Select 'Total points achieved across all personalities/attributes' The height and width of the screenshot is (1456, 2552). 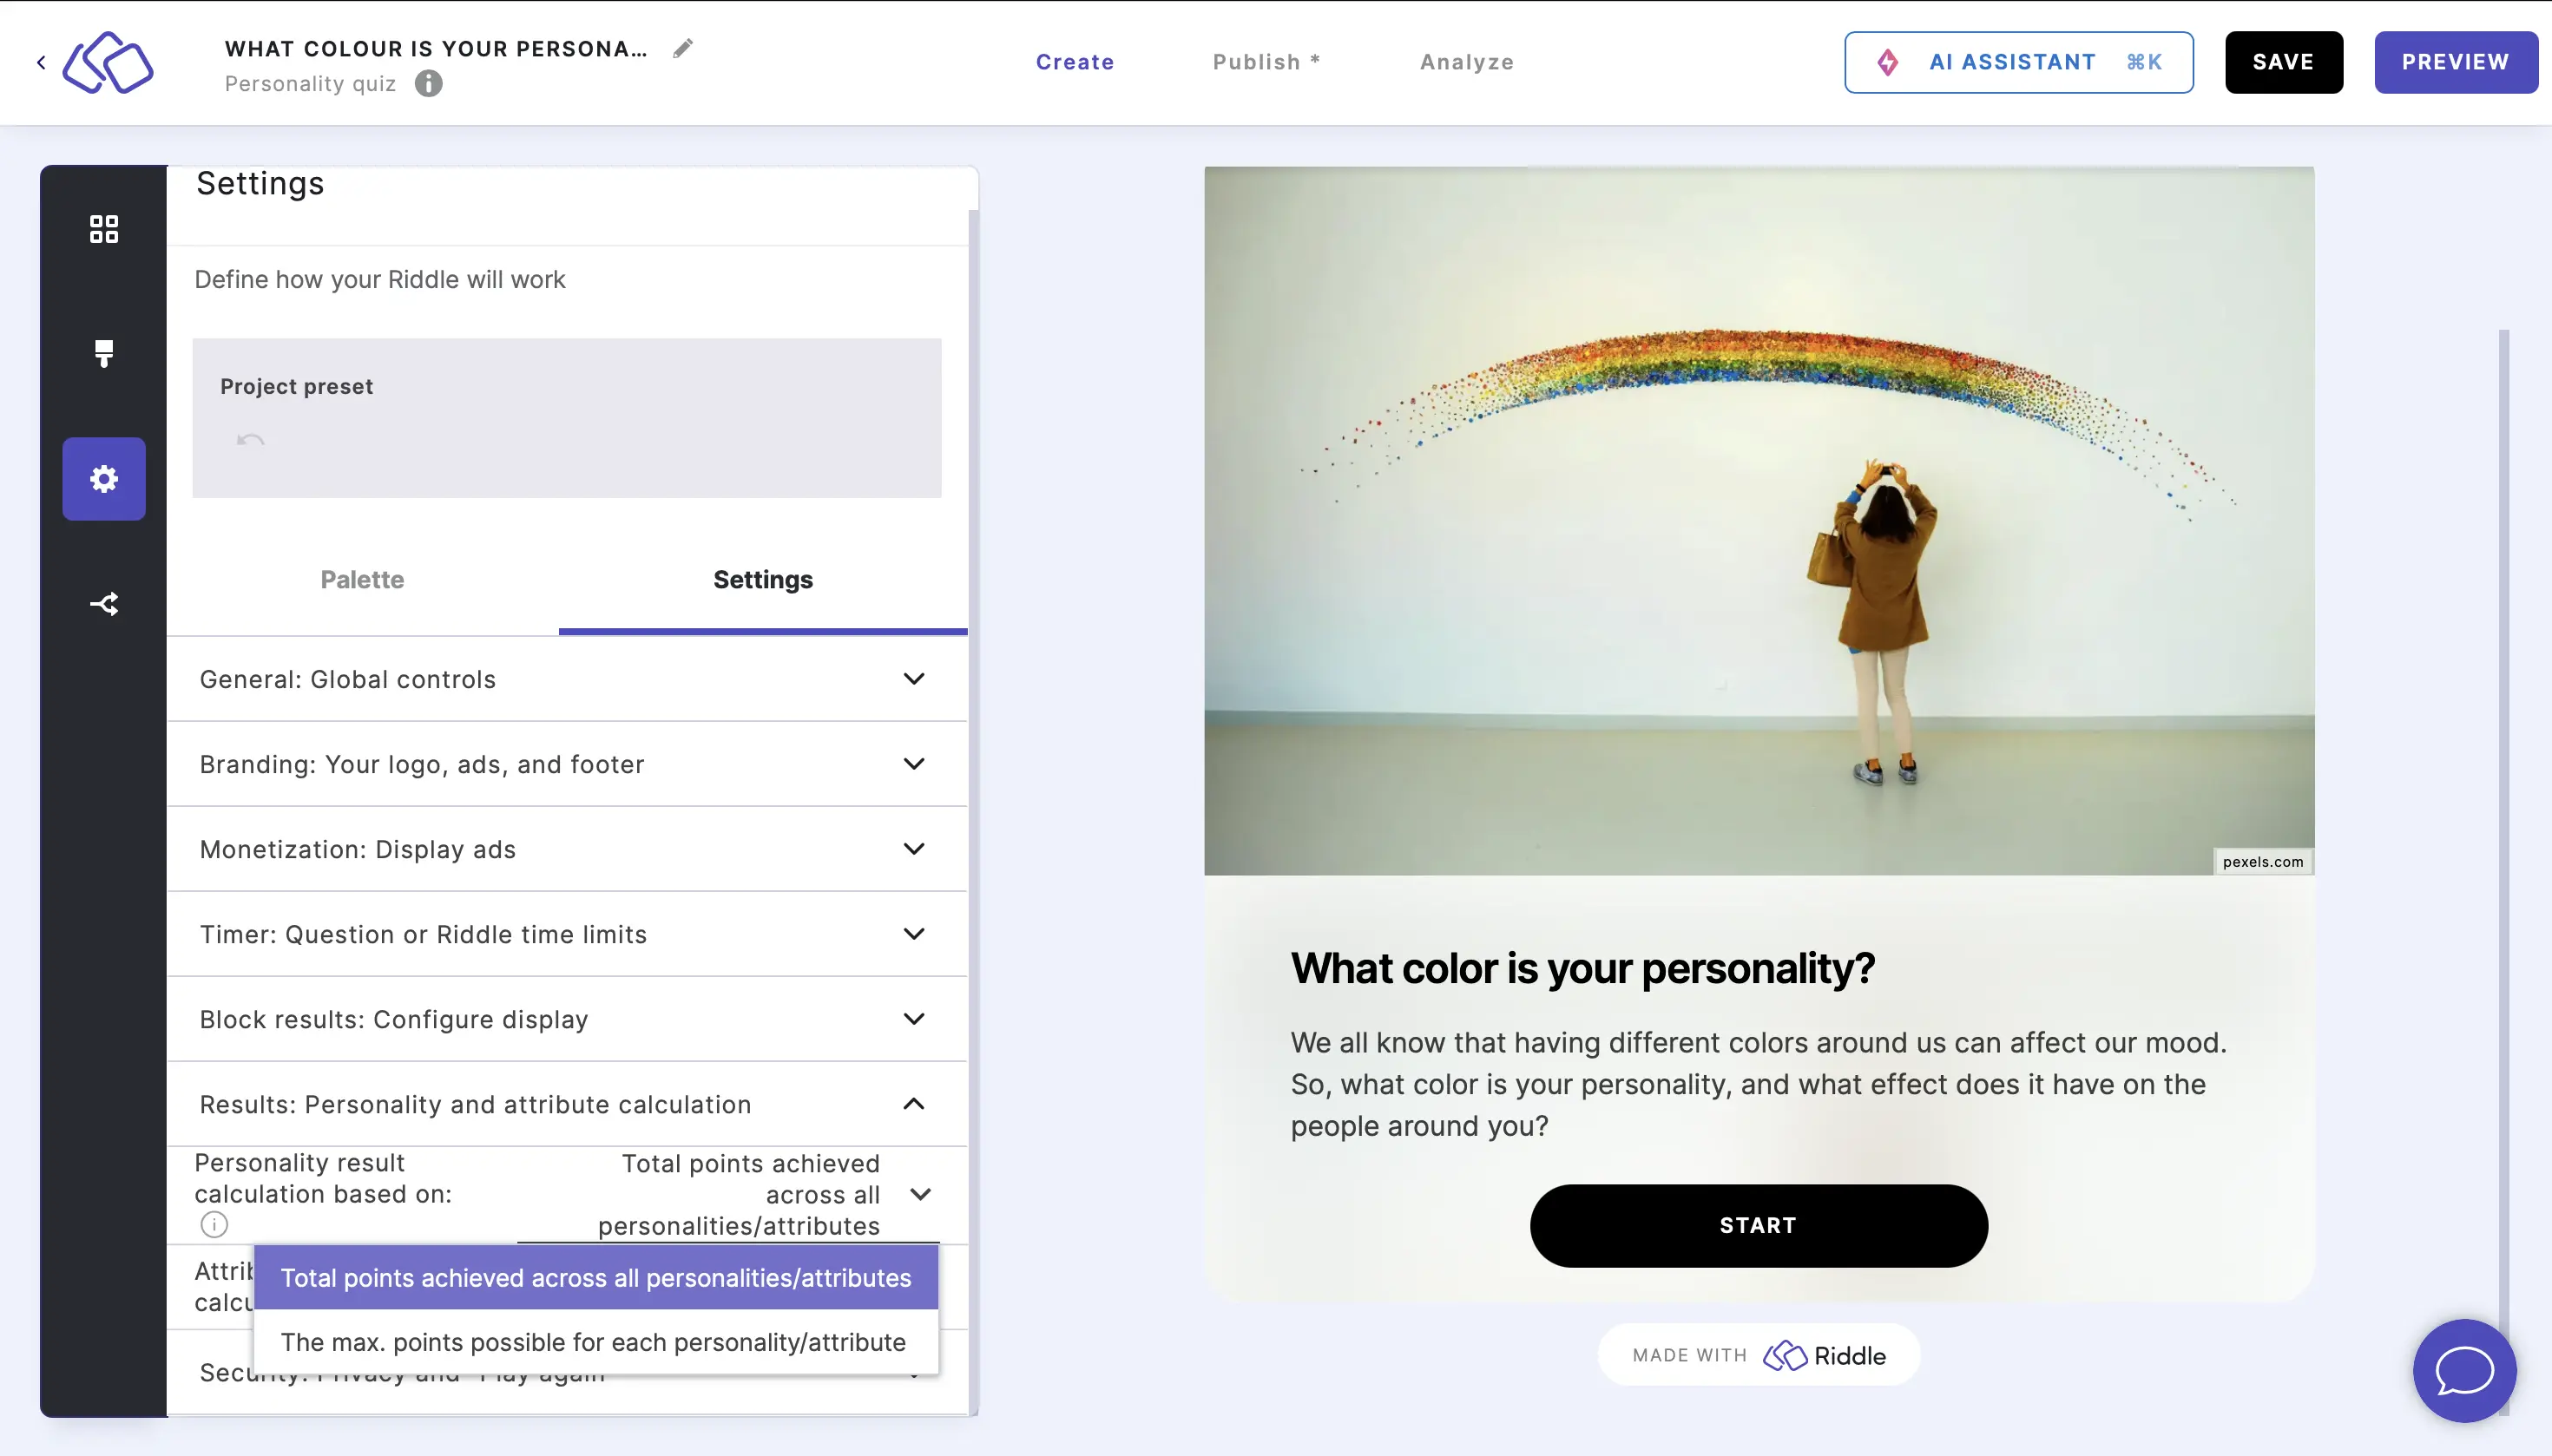(x=595, y=1277)
